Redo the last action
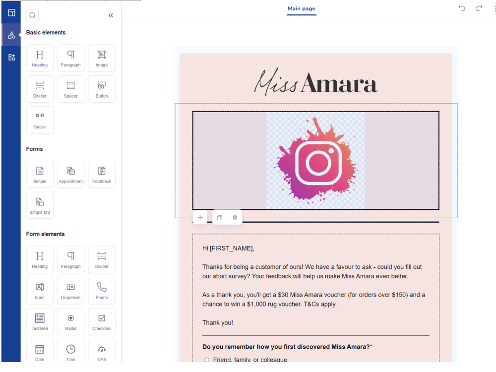The width and height of the screenshot is (496, 372). pos(479,8)
